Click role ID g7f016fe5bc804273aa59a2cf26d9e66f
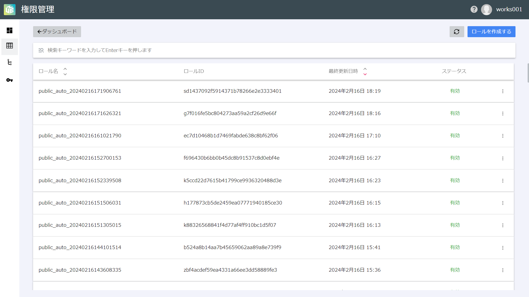 point(230,113)
